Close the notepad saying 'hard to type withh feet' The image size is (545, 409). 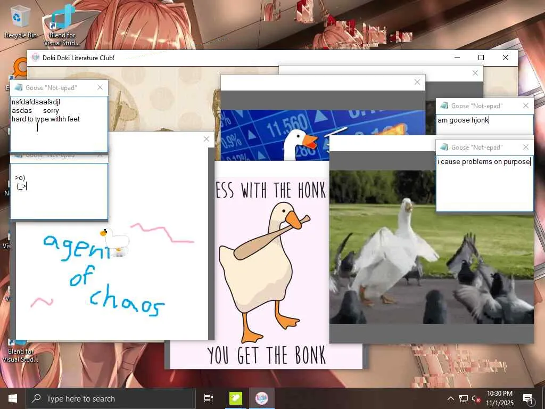[x=100, y=88]
